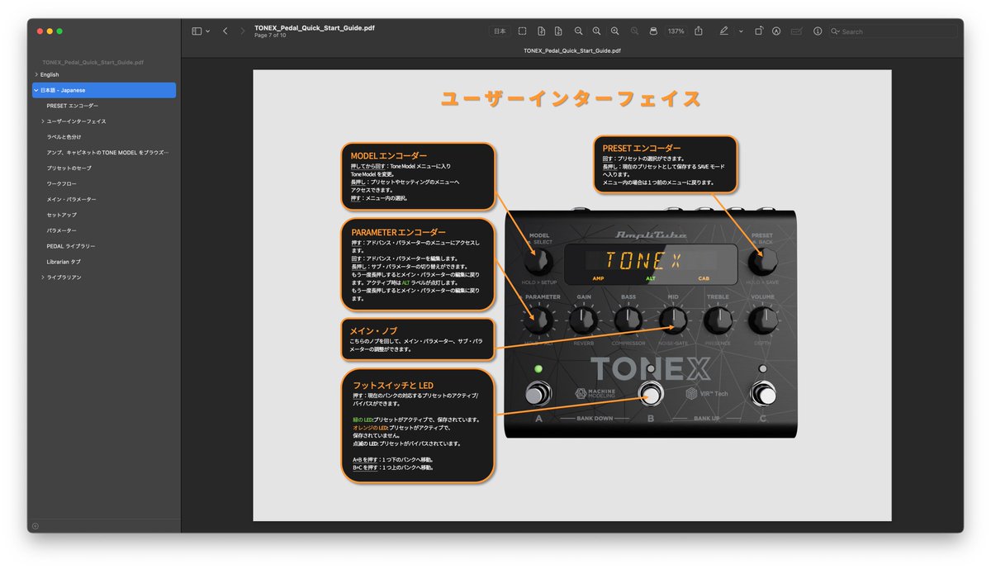991x569 pixels.
Task: Click the sidebar file name header
Action: (93, 62)
